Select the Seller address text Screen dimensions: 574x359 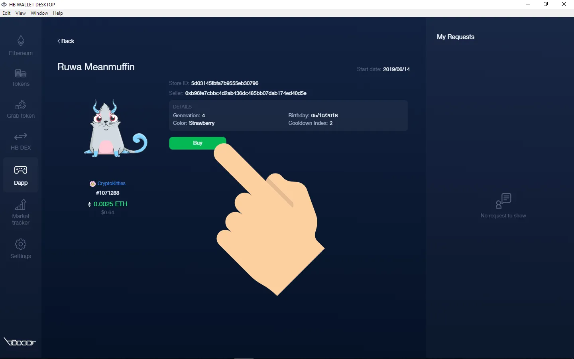click(246, 93)
